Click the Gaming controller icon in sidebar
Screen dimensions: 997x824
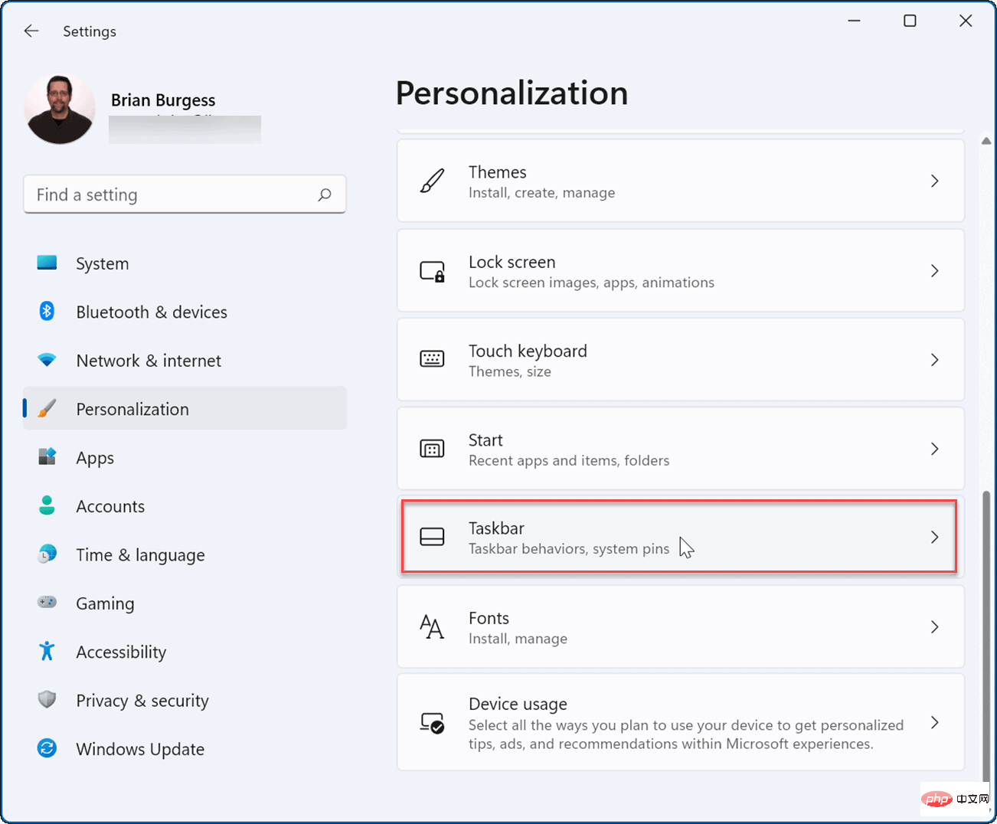(x=47, y=602)
